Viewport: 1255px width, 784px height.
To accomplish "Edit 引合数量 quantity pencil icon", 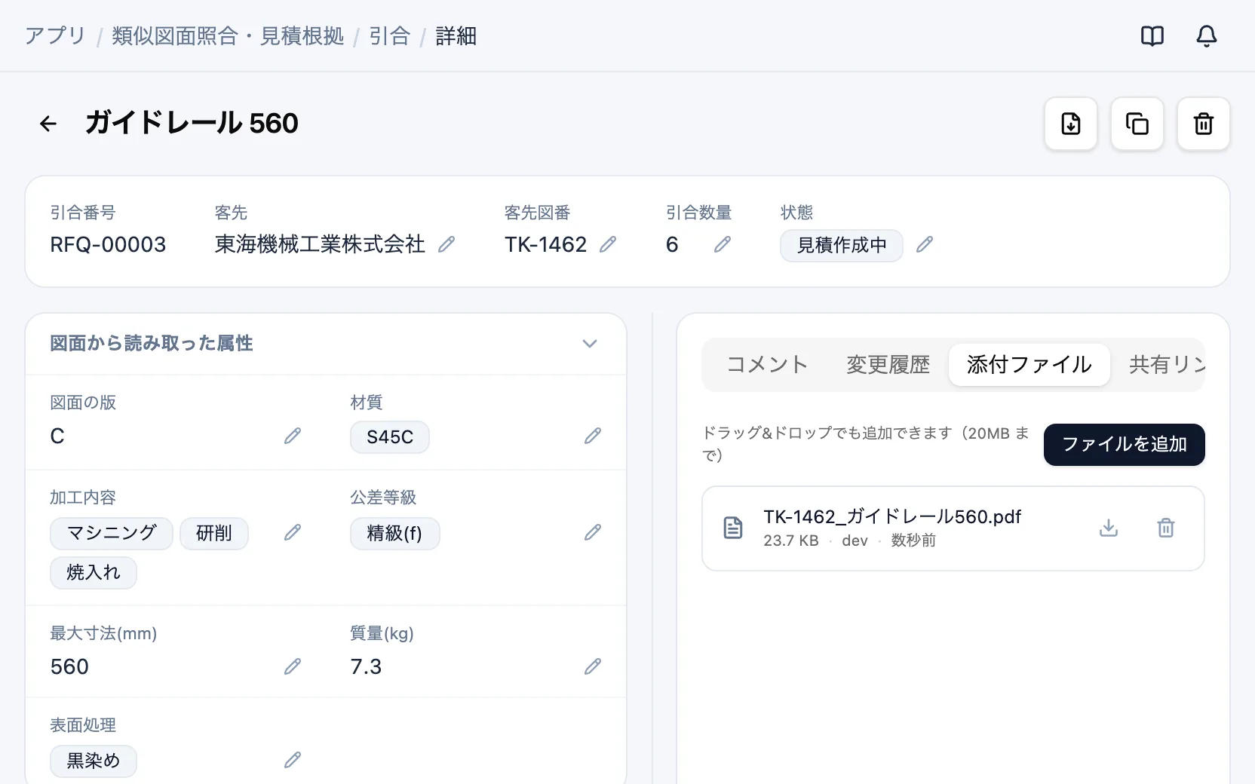I will [723, 244].
